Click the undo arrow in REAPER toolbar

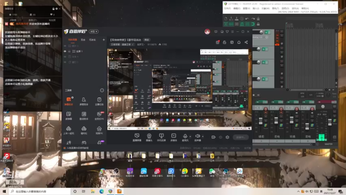(247, 19)
